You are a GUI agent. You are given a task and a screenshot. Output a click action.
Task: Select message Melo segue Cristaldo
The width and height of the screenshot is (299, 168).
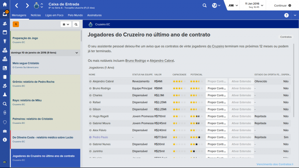[x=26, y=63]
